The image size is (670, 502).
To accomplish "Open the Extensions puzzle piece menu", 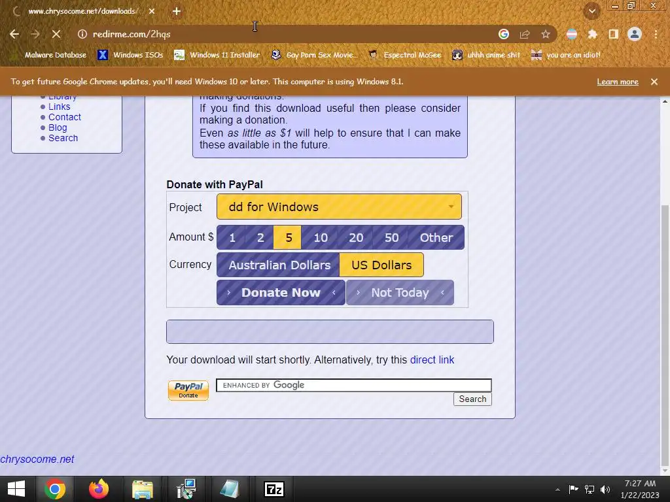I will (x=593, y=34).
